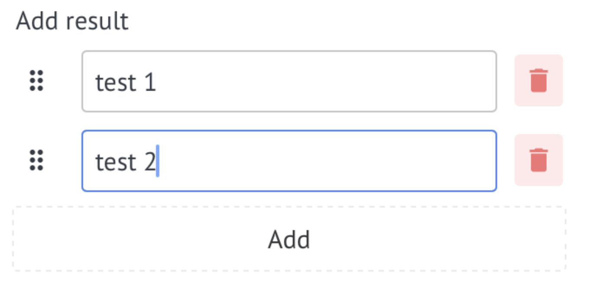Click the word "test" in the first field

pos(113,82)
